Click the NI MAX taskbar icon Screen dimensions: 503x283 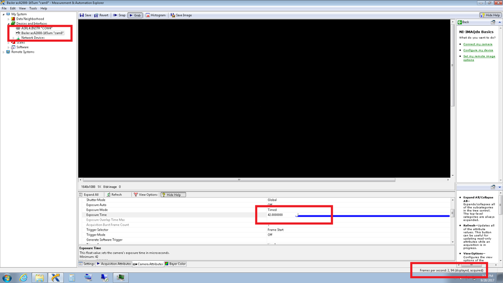point(55,278)
